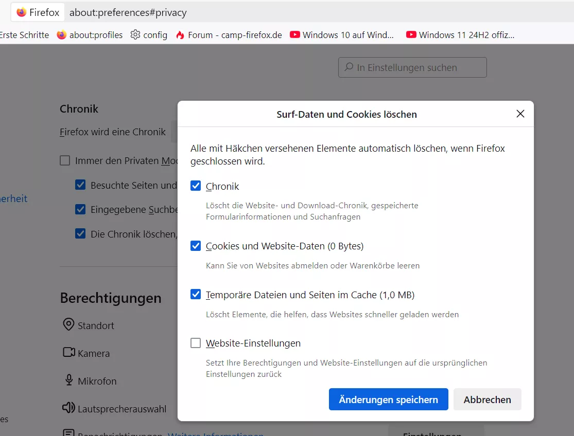
Task: Close the Surf-Daten und Cookies dialog
Action: (520, 114)
